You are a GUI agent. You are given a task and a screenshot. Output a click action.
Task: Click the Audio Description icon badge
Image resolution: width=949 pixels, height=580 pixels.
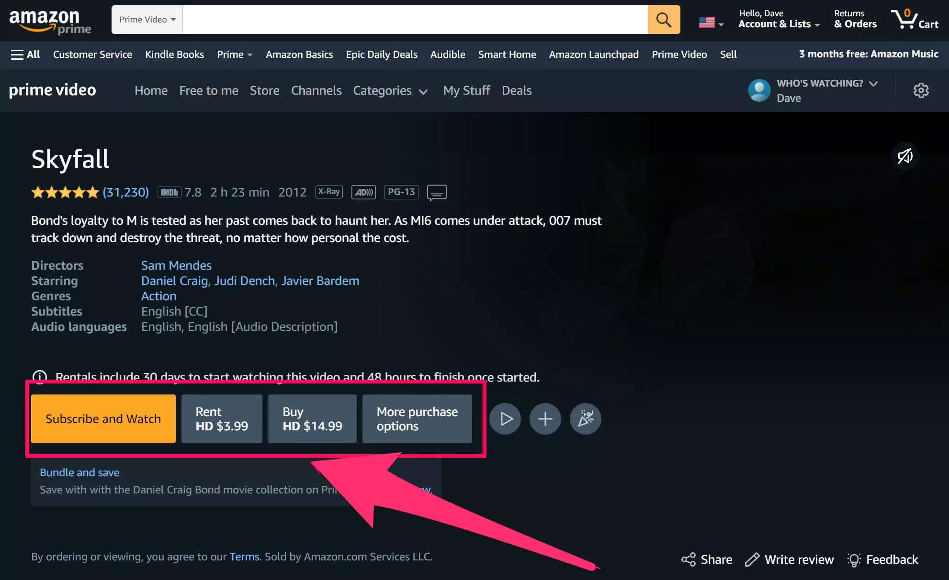click(x=364, y=192)
